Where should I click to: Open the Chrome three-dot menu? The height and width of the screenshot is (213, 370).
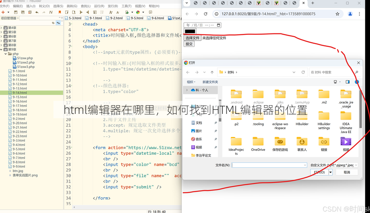coord(360,14)
